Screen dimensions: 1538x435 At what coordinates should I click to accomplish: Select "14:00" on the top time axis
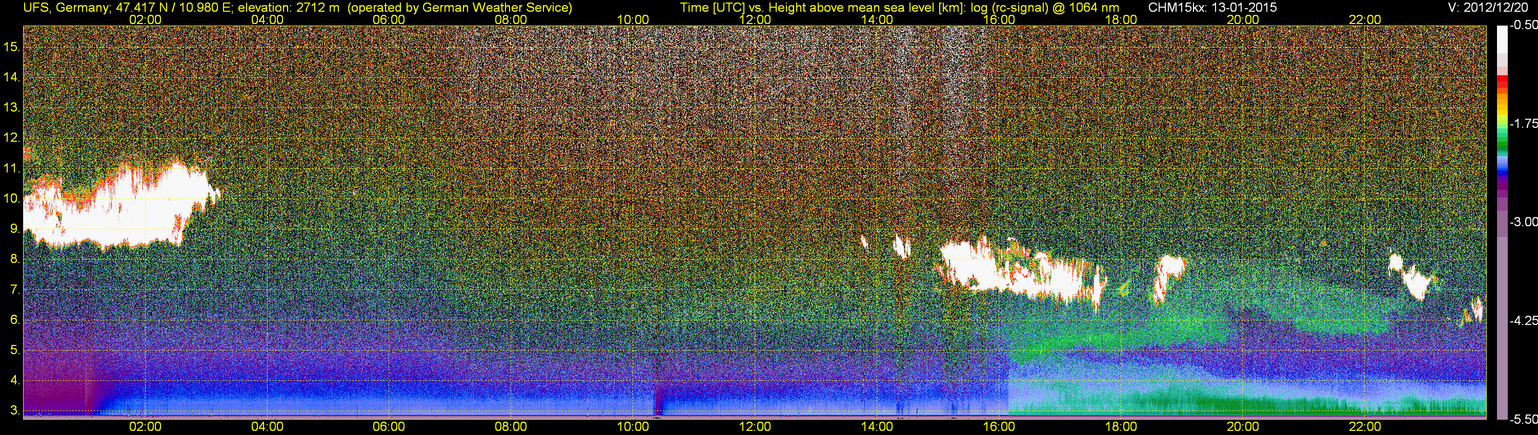coord(877,19)
